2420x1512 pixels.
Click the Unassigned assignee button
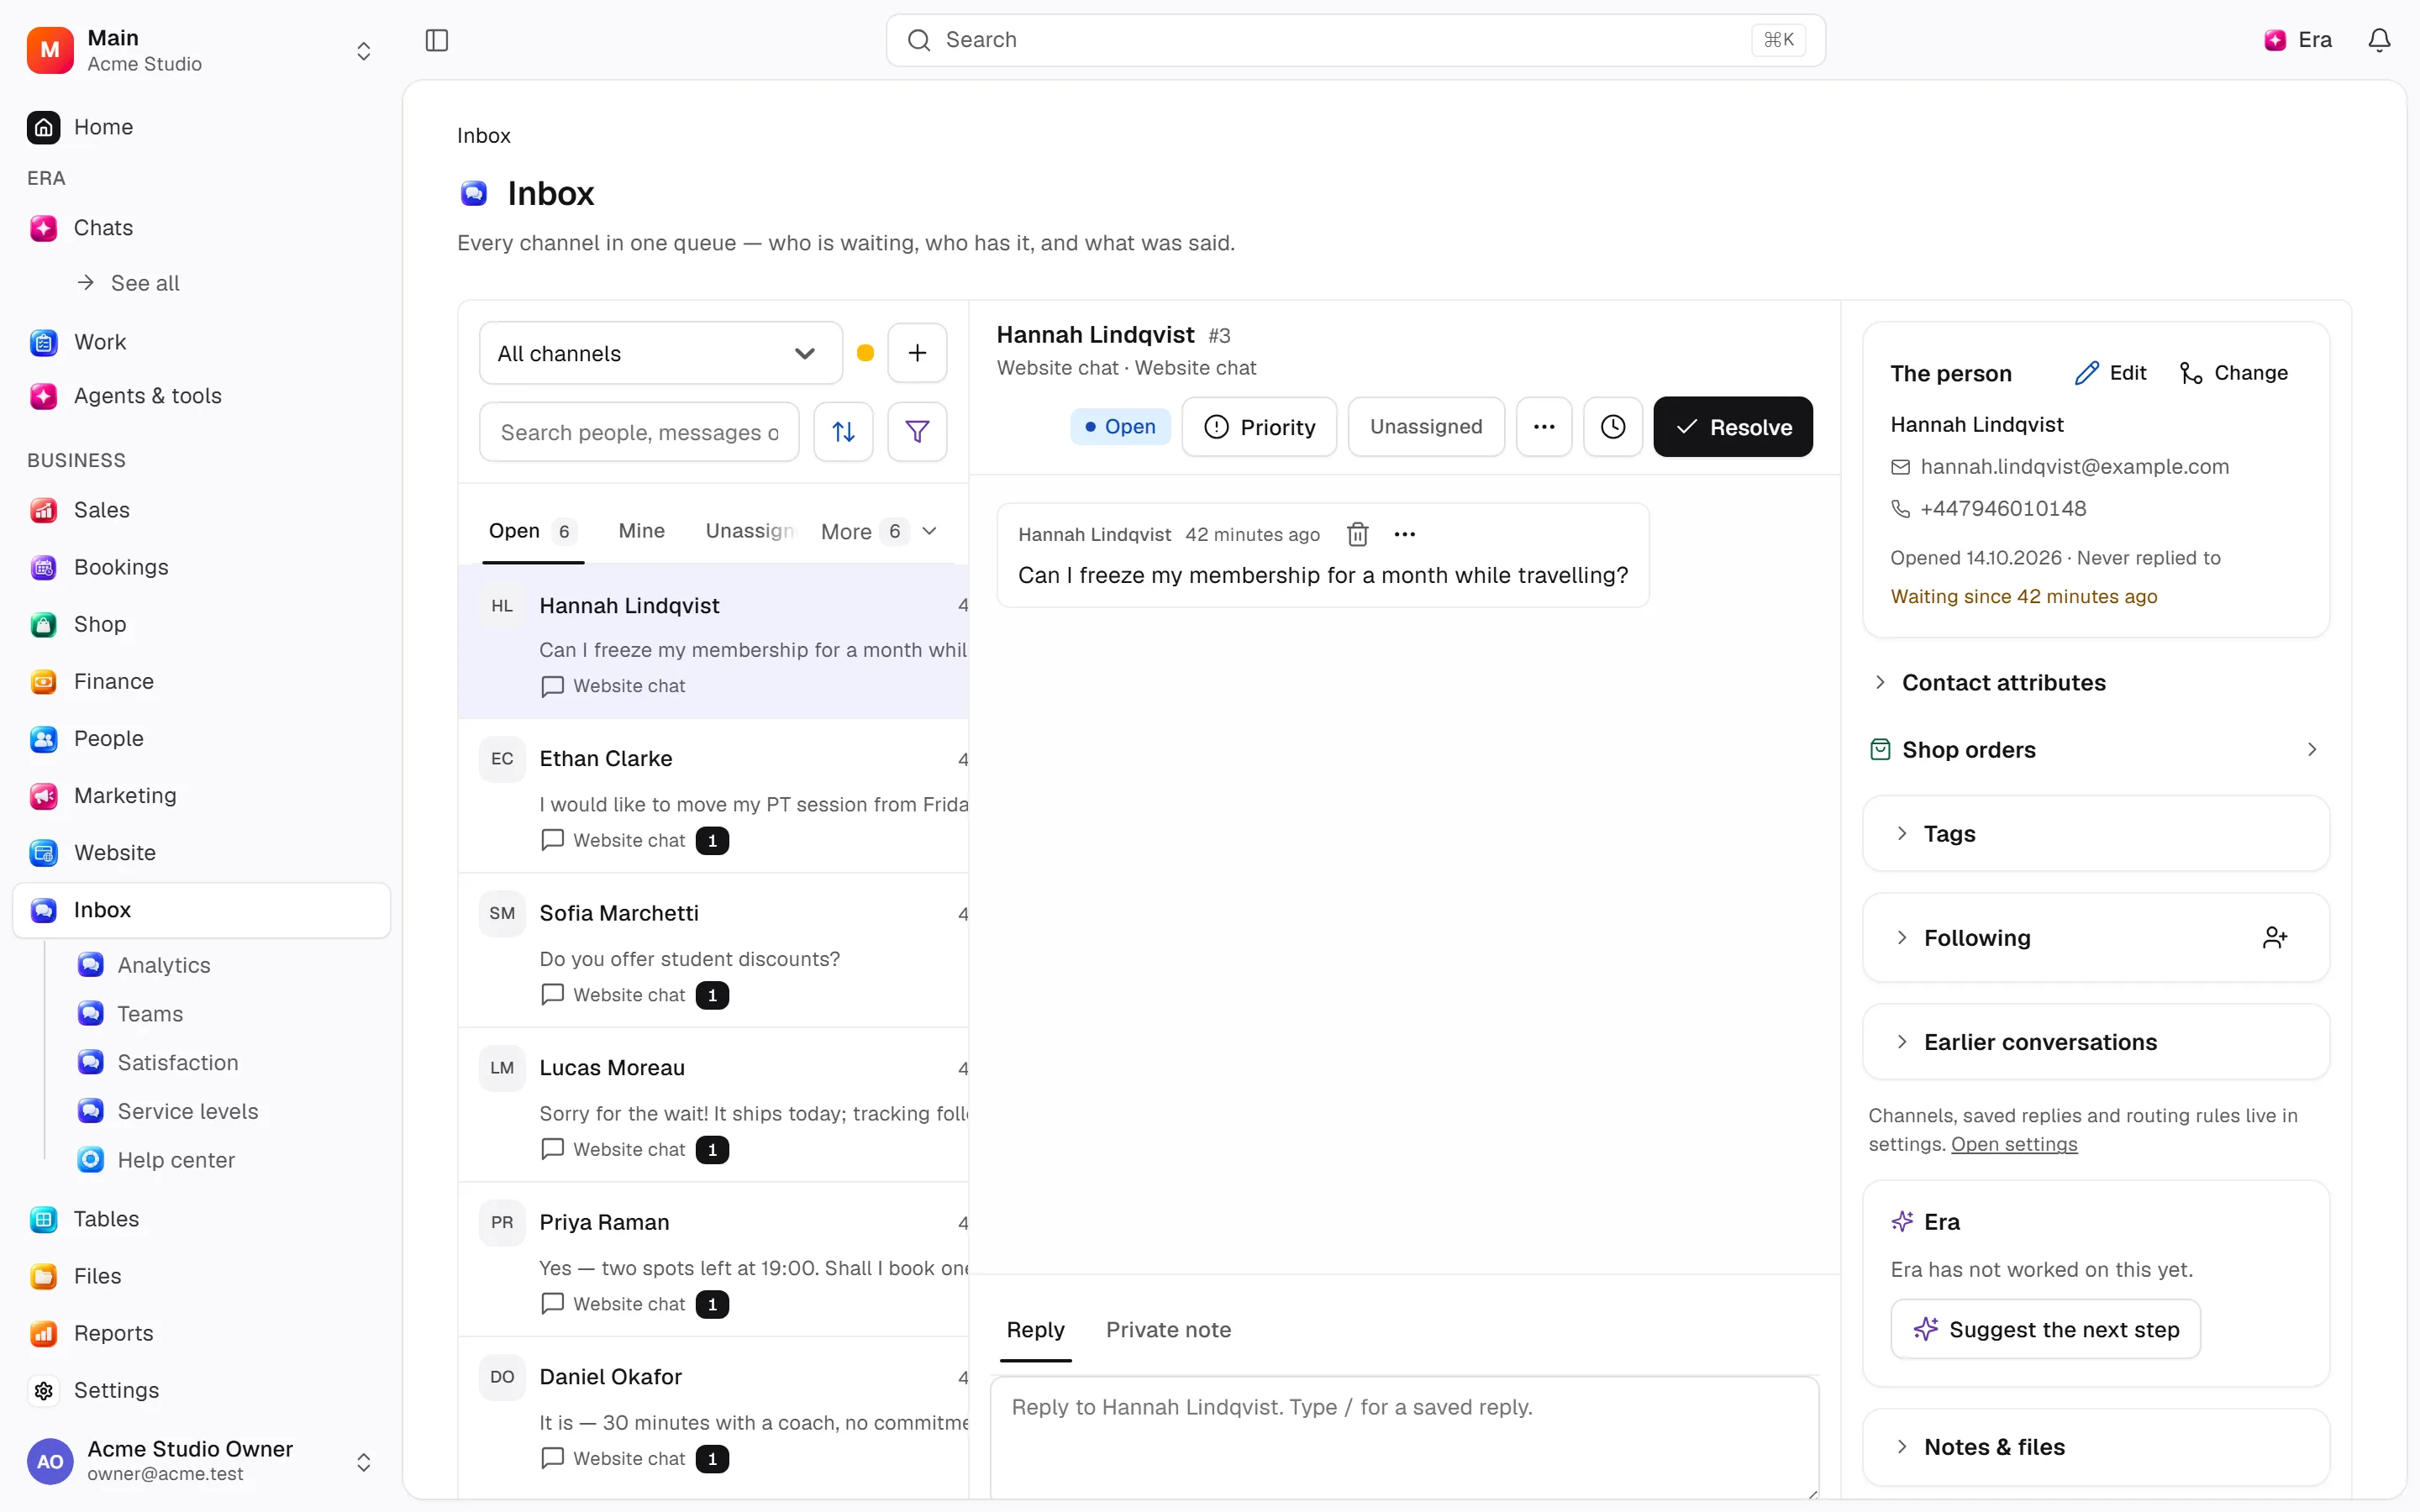point(1426,427)
